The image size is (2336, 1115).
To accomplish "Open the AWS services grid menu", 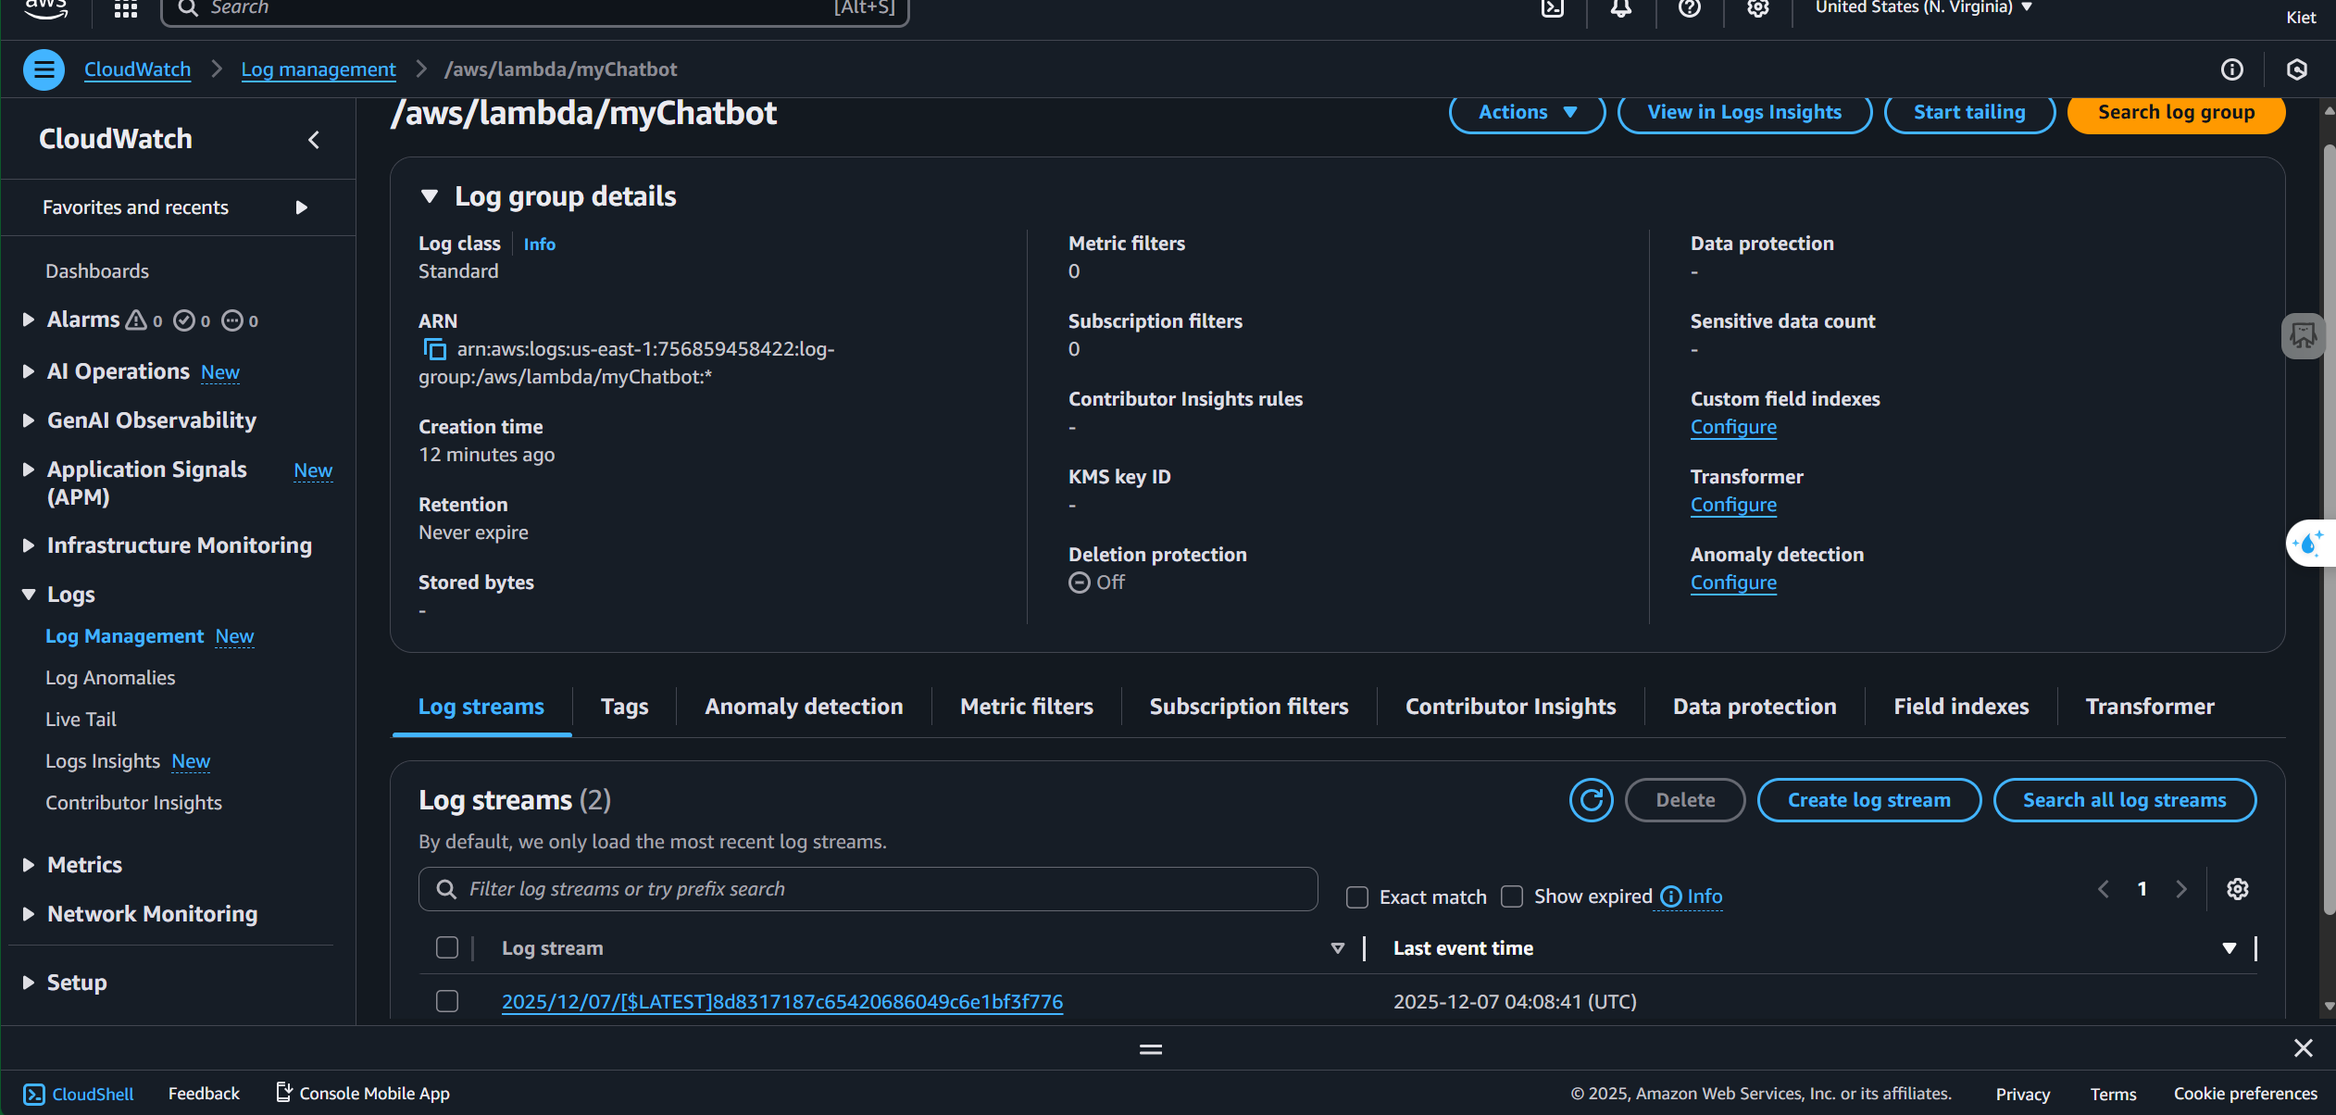I will 126,9.
